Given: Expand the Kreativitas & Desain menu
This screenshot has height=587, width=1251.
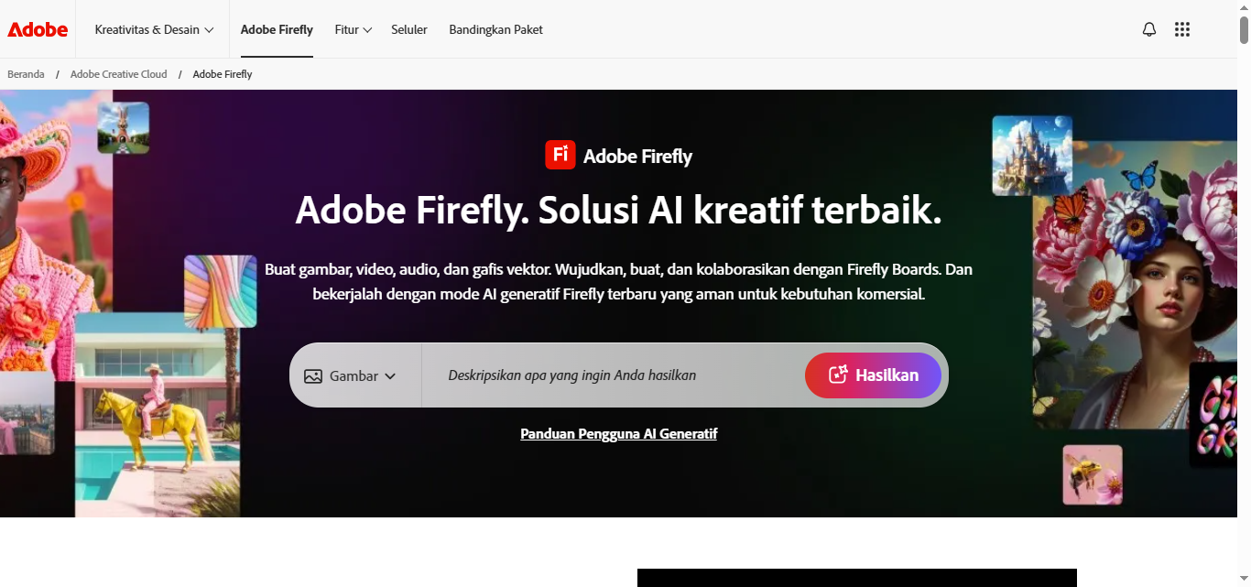Looking at the screenshot, I should coord(154,29).
